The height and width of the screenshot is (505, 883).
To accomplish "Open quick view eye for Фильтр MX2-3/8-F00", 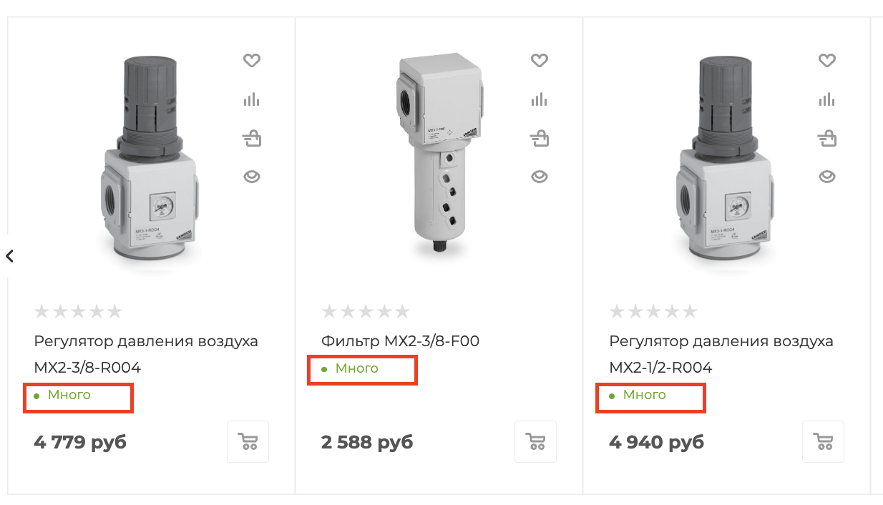I will point(539,176).
